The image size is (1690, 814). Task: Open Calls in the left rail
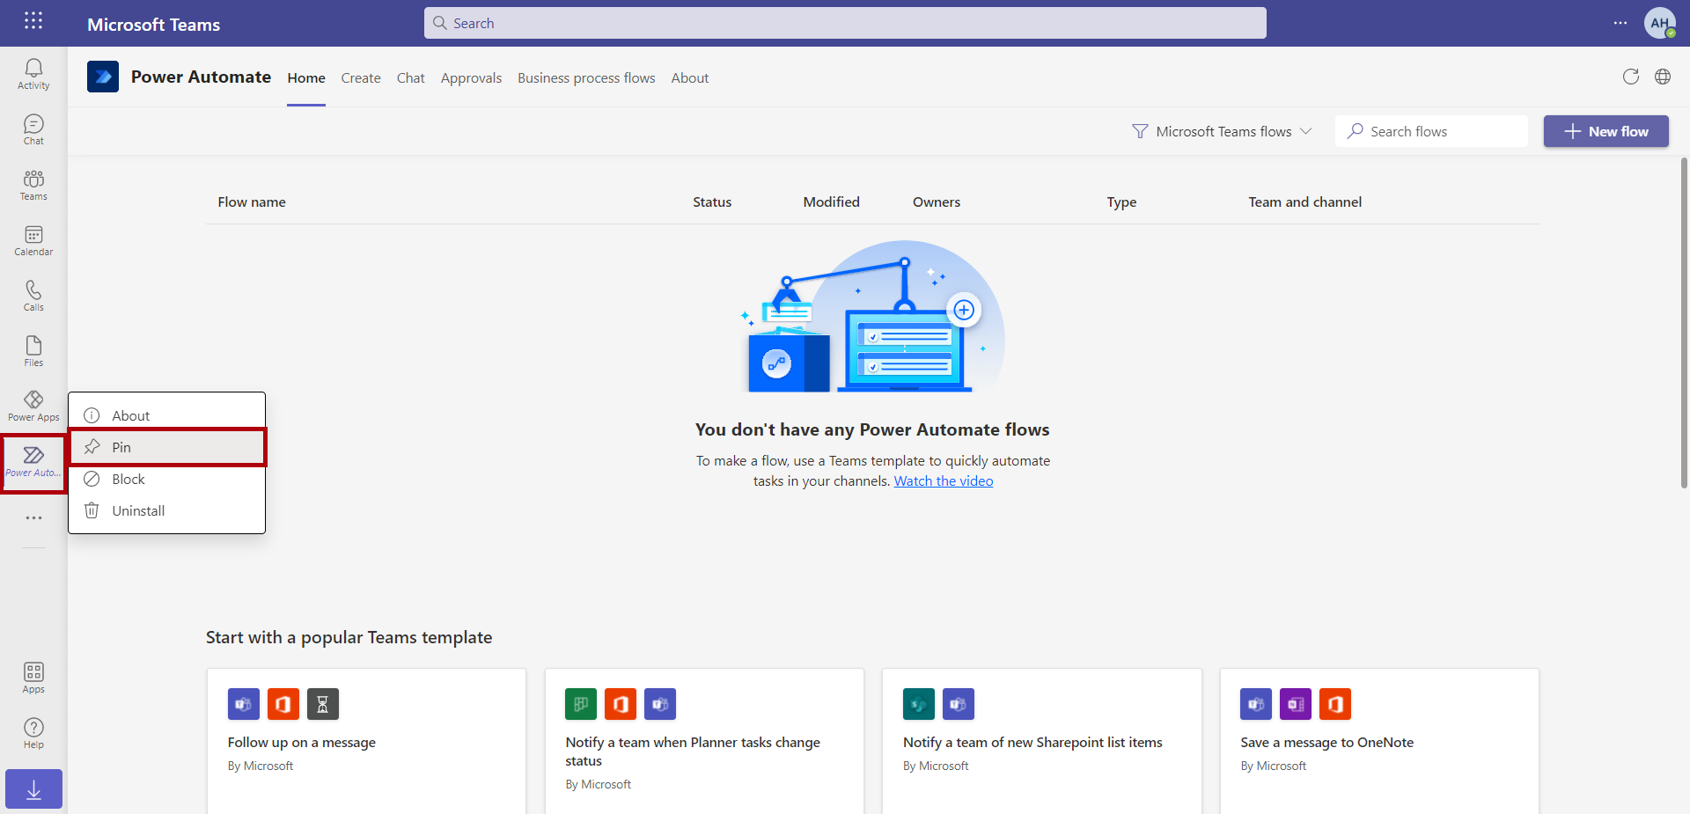[x=33, y=296]
